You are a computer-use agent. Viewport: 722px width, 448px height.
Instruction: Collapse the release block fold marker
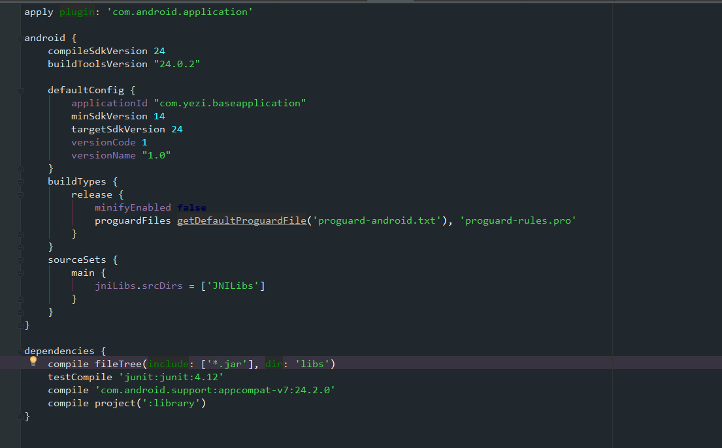[x=21, y=195]
